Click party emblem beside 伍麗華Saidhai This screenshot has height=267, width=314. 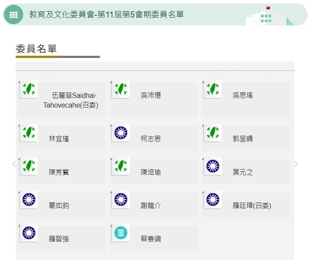pos(29,89)
